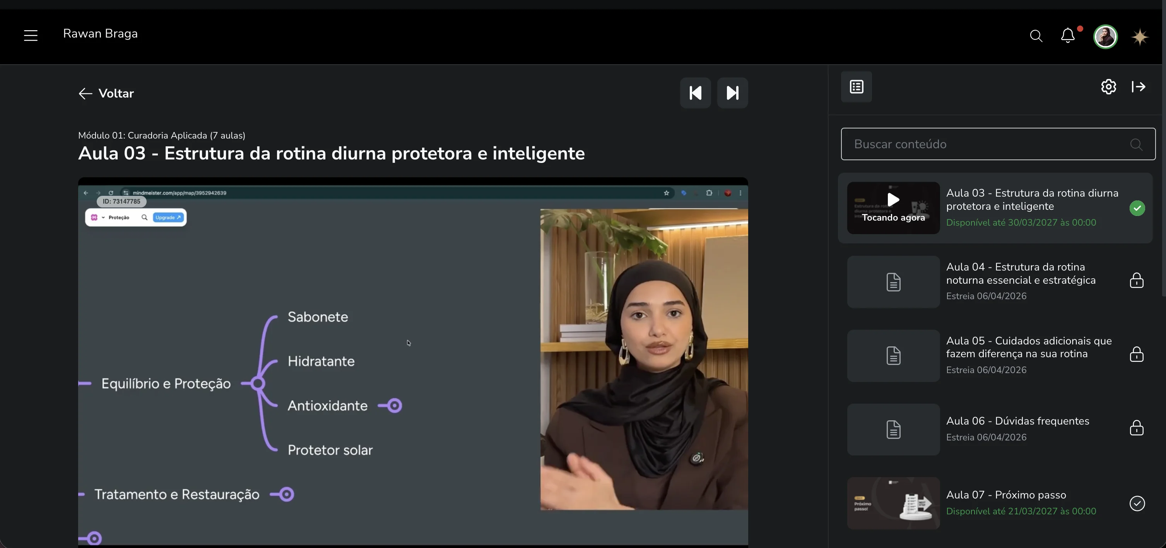Open the hamburger menu
Image resolution: width=1166 pixels, height=548 pixels.
coord(31,35)
